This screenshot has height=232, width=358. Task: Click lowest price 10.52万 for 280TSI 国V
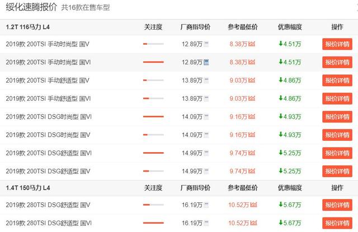click(x=239, y=205)
